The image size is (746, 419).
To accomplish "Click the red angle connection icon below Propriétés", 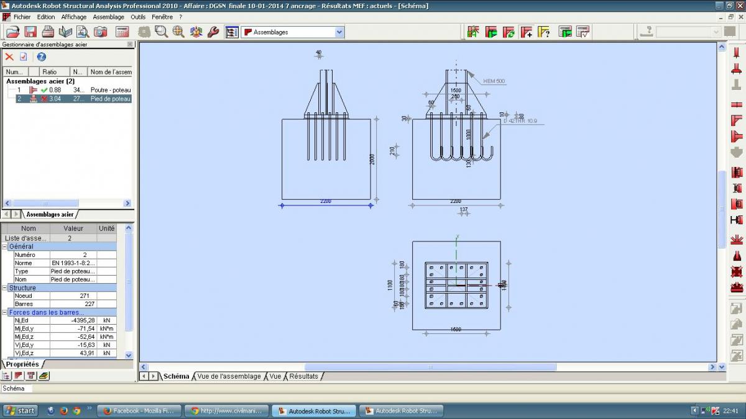I will pos(19,376).
